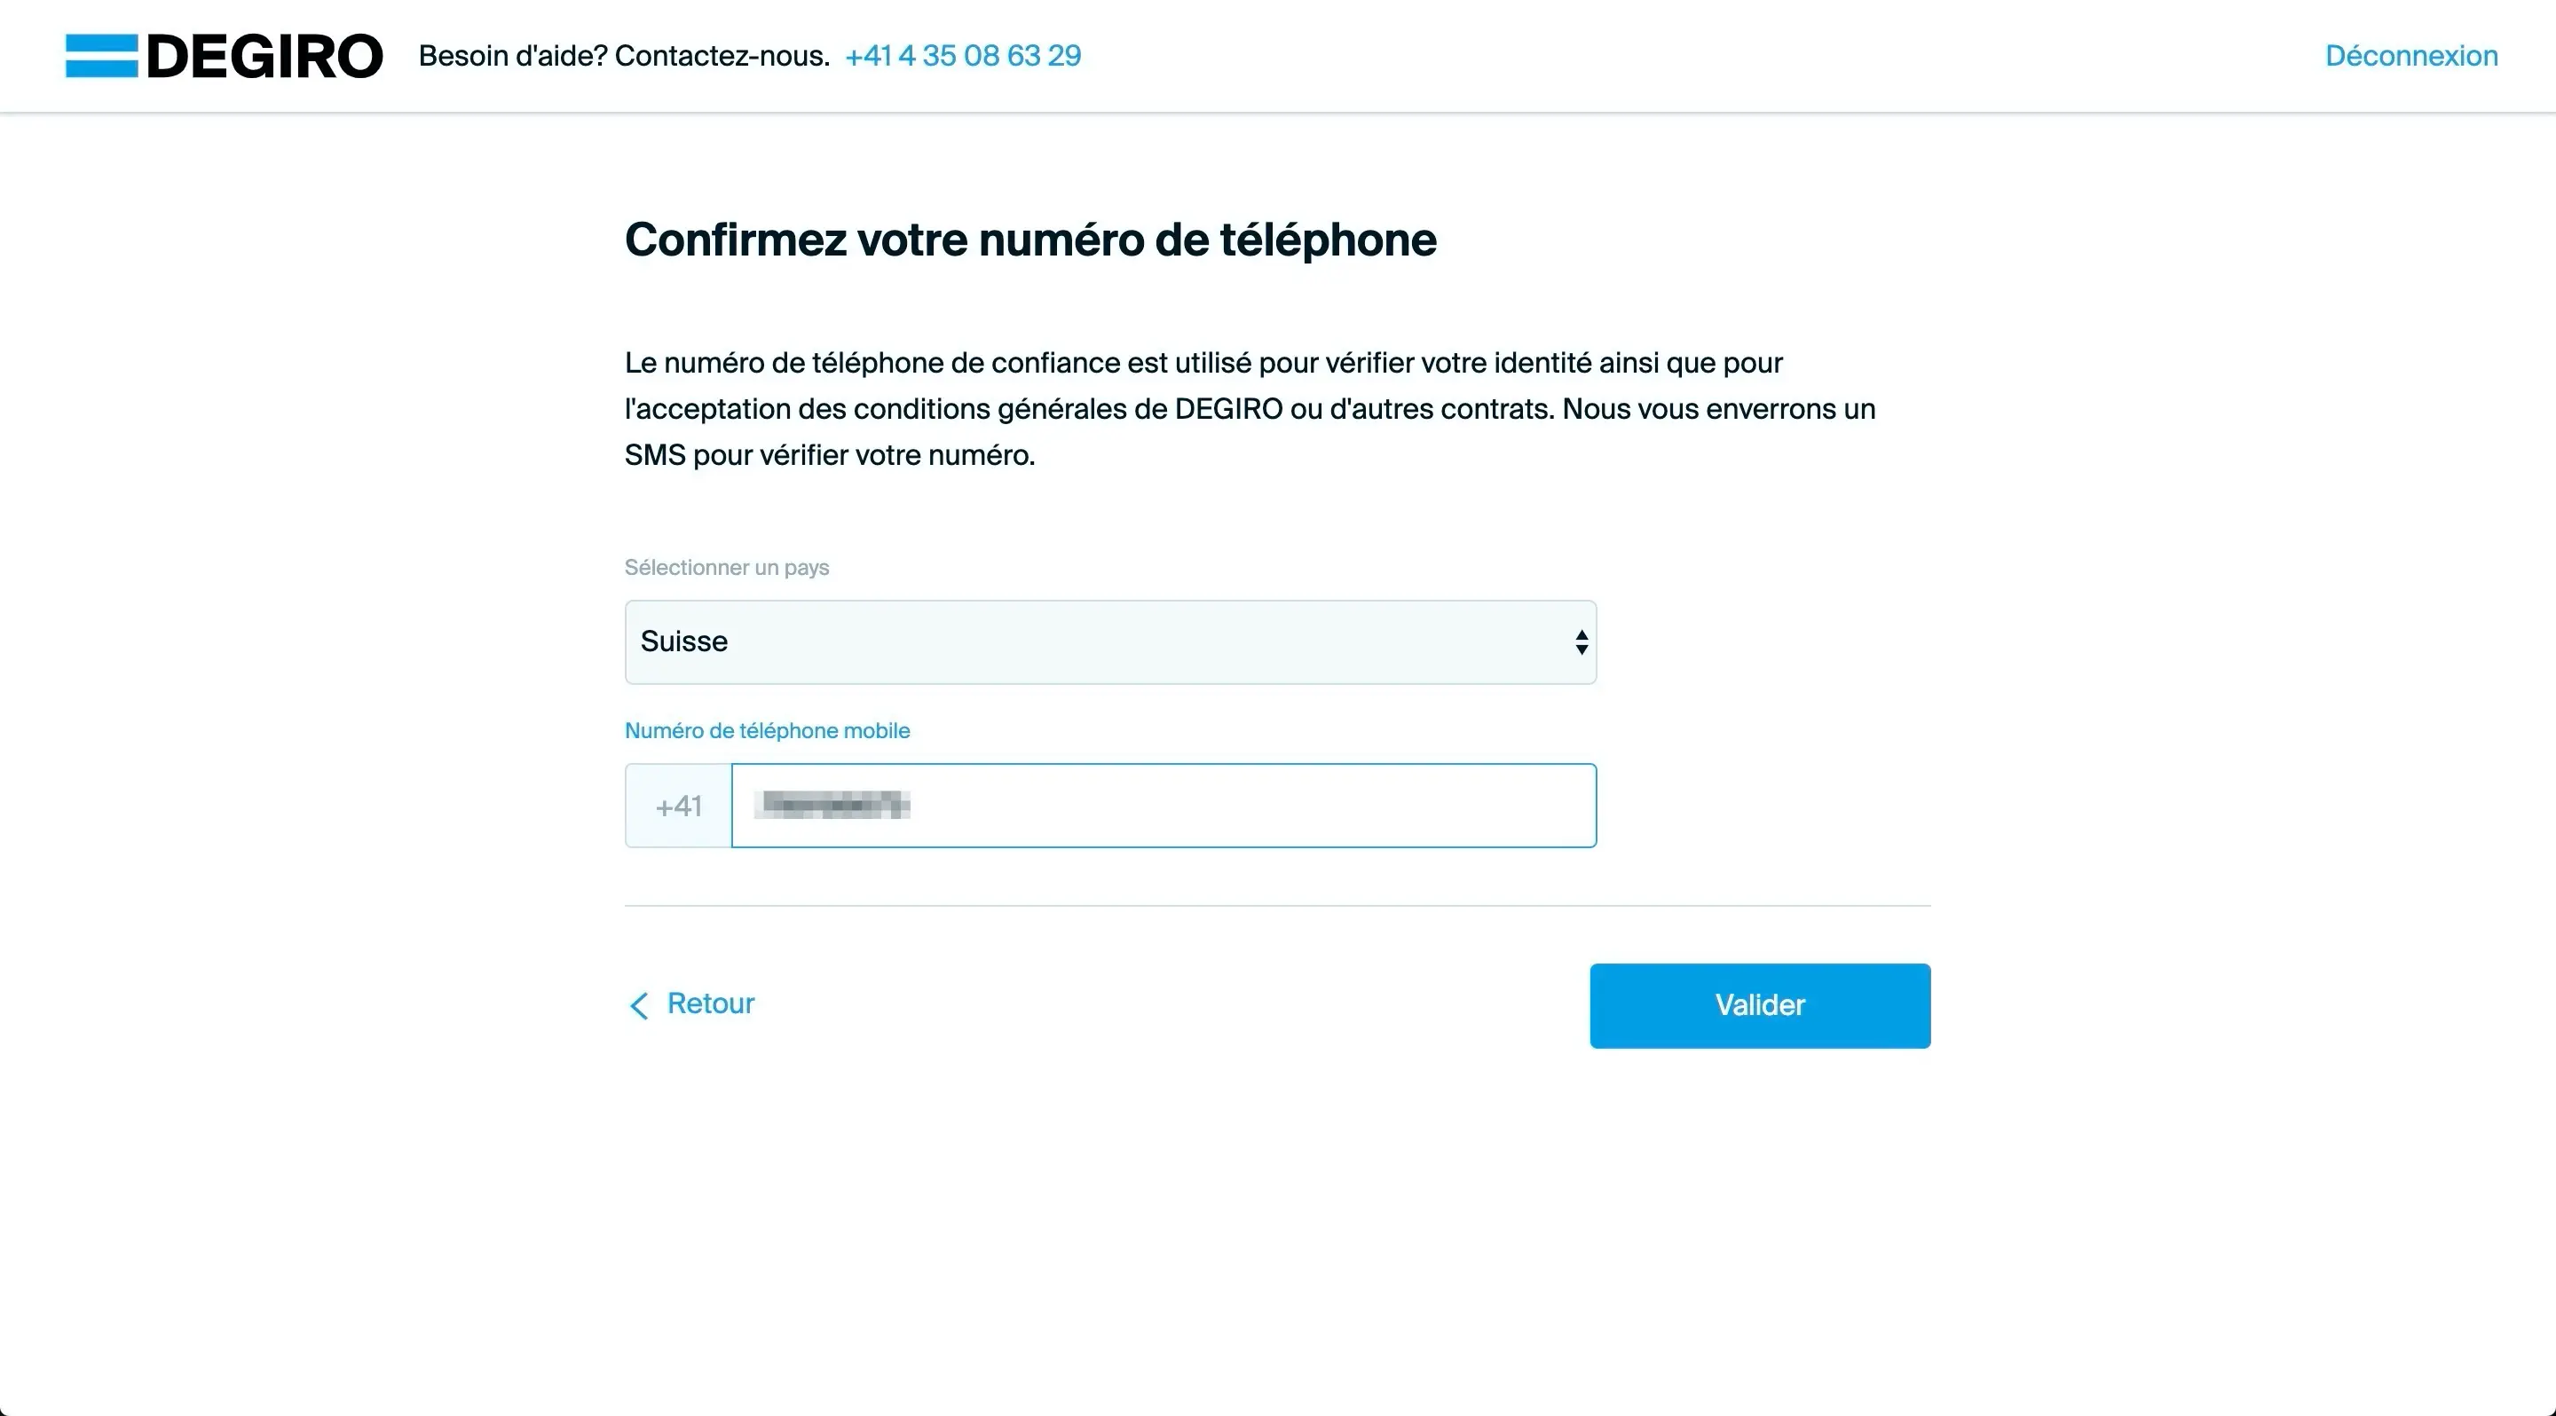The height and width of the screenshot is (1416, 2556).
Task: Open the country selection dropdown showing Suisse
Action: tap(1109, 641)
